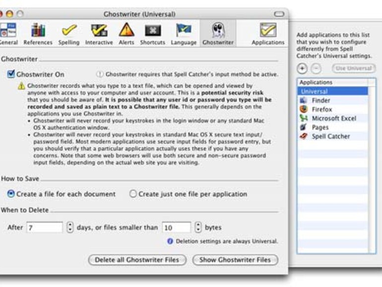Click the Microsoft Excel icon in list
This screenshot has height=287, width=382.
click(304, 118)
